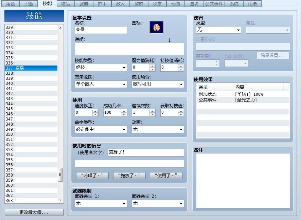Open the 系统 tab
301x220 pixels.
[234, 4]
